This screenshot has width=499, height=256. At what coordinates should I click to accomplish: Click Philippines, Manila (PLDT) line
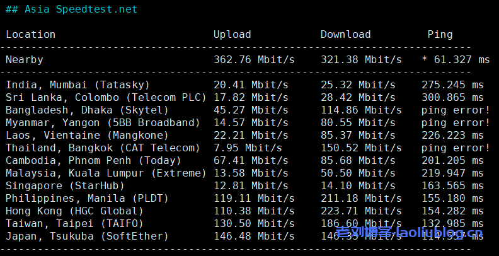coord(87,199)
